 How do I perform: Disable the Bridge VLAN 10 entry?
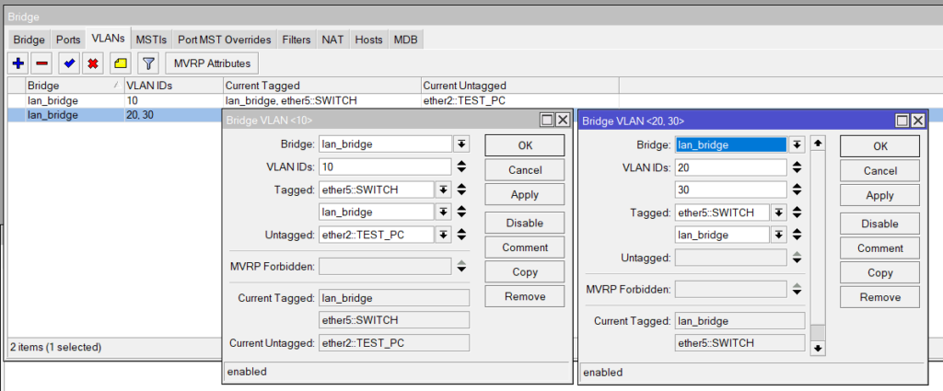[x=524, y=223]
